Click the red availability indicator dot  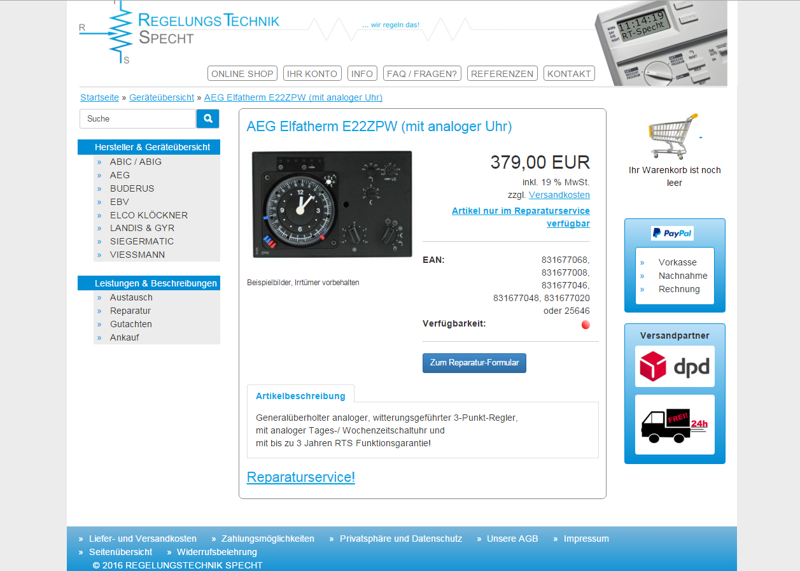586,325
